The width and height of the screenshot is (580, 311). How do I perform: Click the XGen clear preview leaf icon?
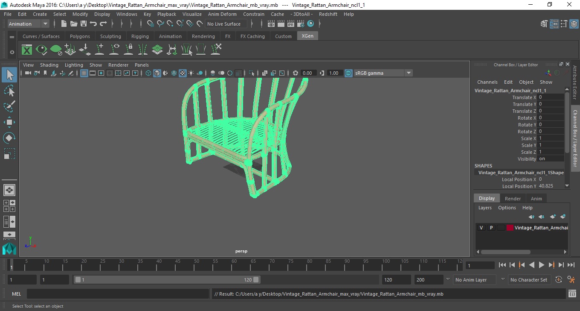point(56,50)
